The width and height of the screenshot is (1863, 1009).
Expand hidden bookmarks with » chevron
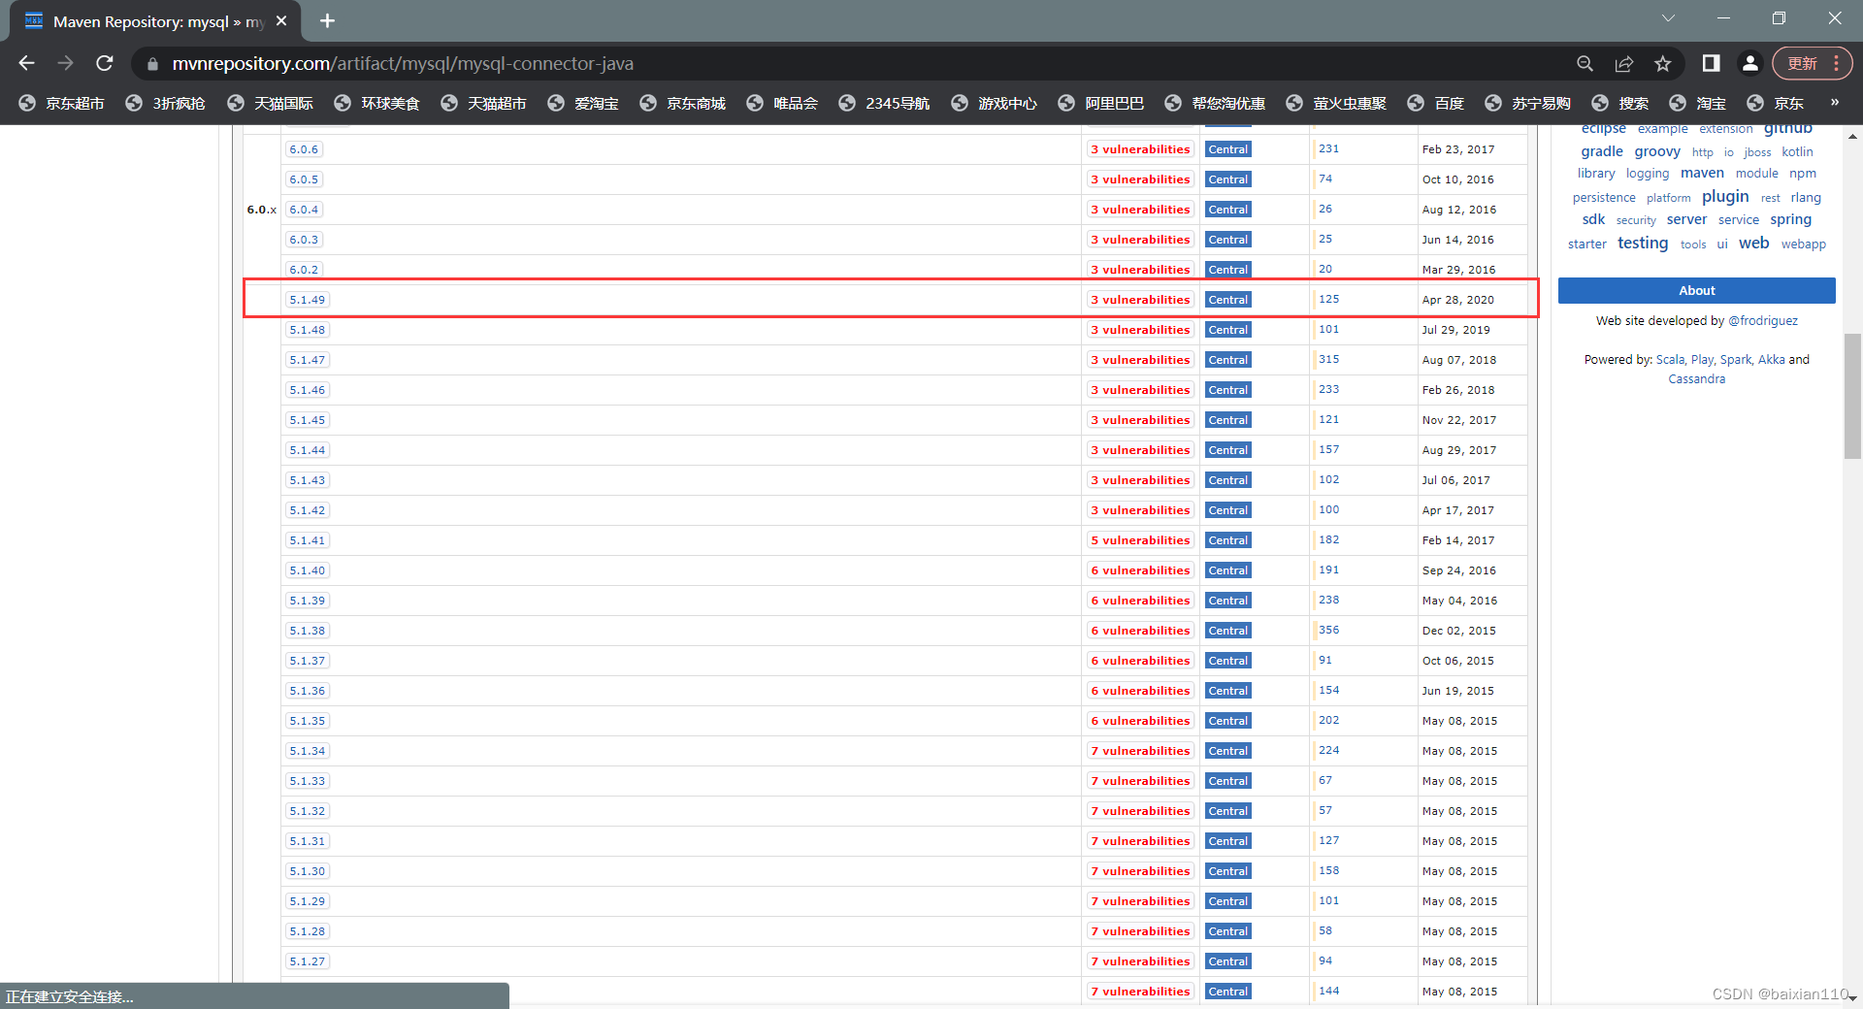(x=1834, y=102)
